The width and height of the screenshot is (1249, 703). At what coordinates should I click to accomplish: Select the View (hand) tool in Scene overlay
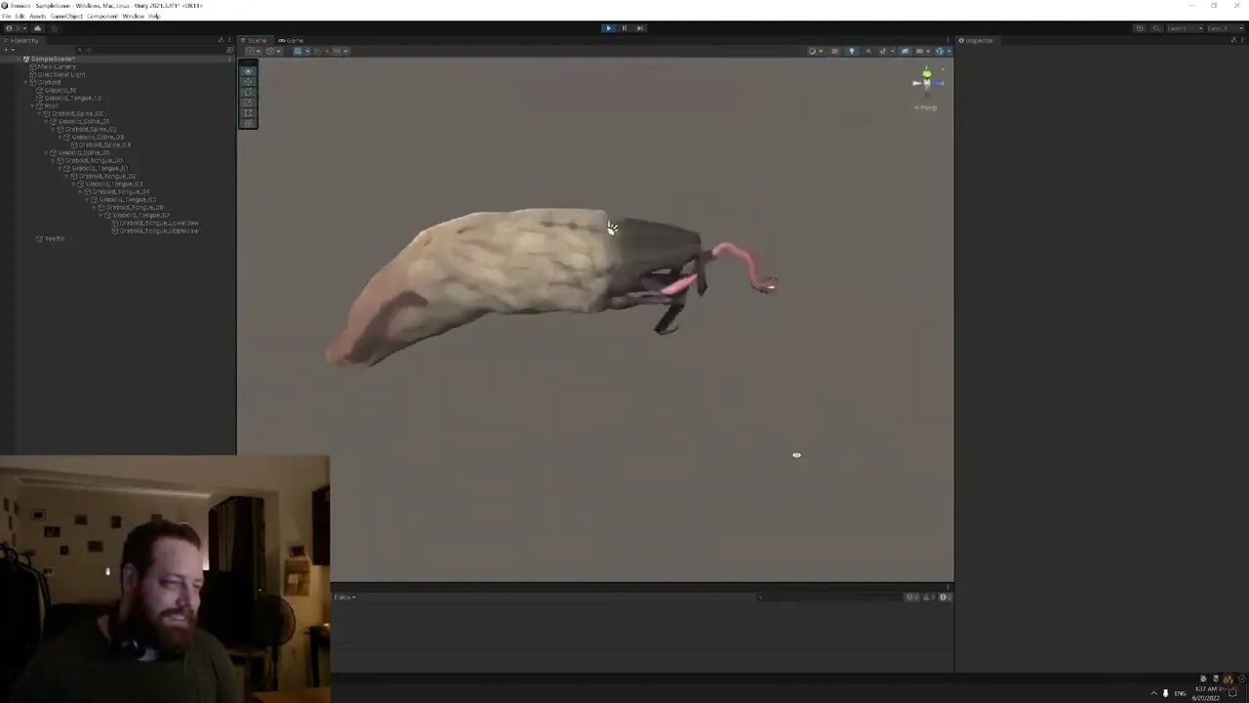click(248, 71)
